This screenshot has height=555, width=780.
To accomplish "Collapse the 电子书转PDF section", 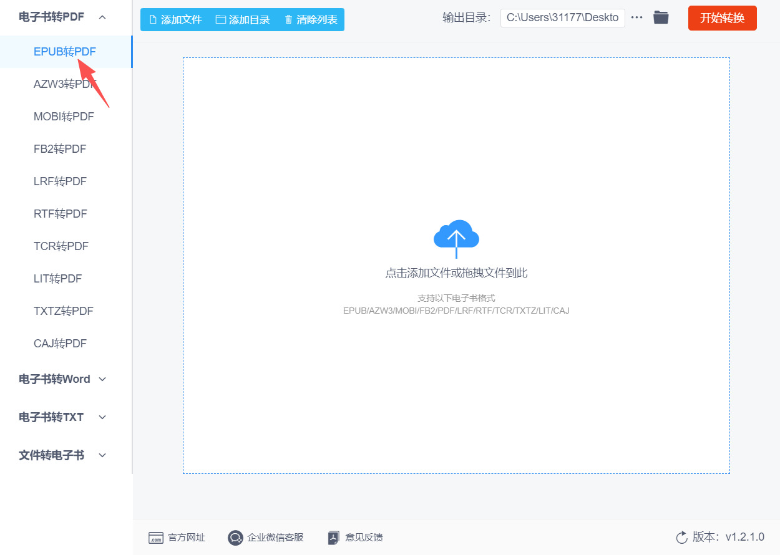I will click(62, 17).
